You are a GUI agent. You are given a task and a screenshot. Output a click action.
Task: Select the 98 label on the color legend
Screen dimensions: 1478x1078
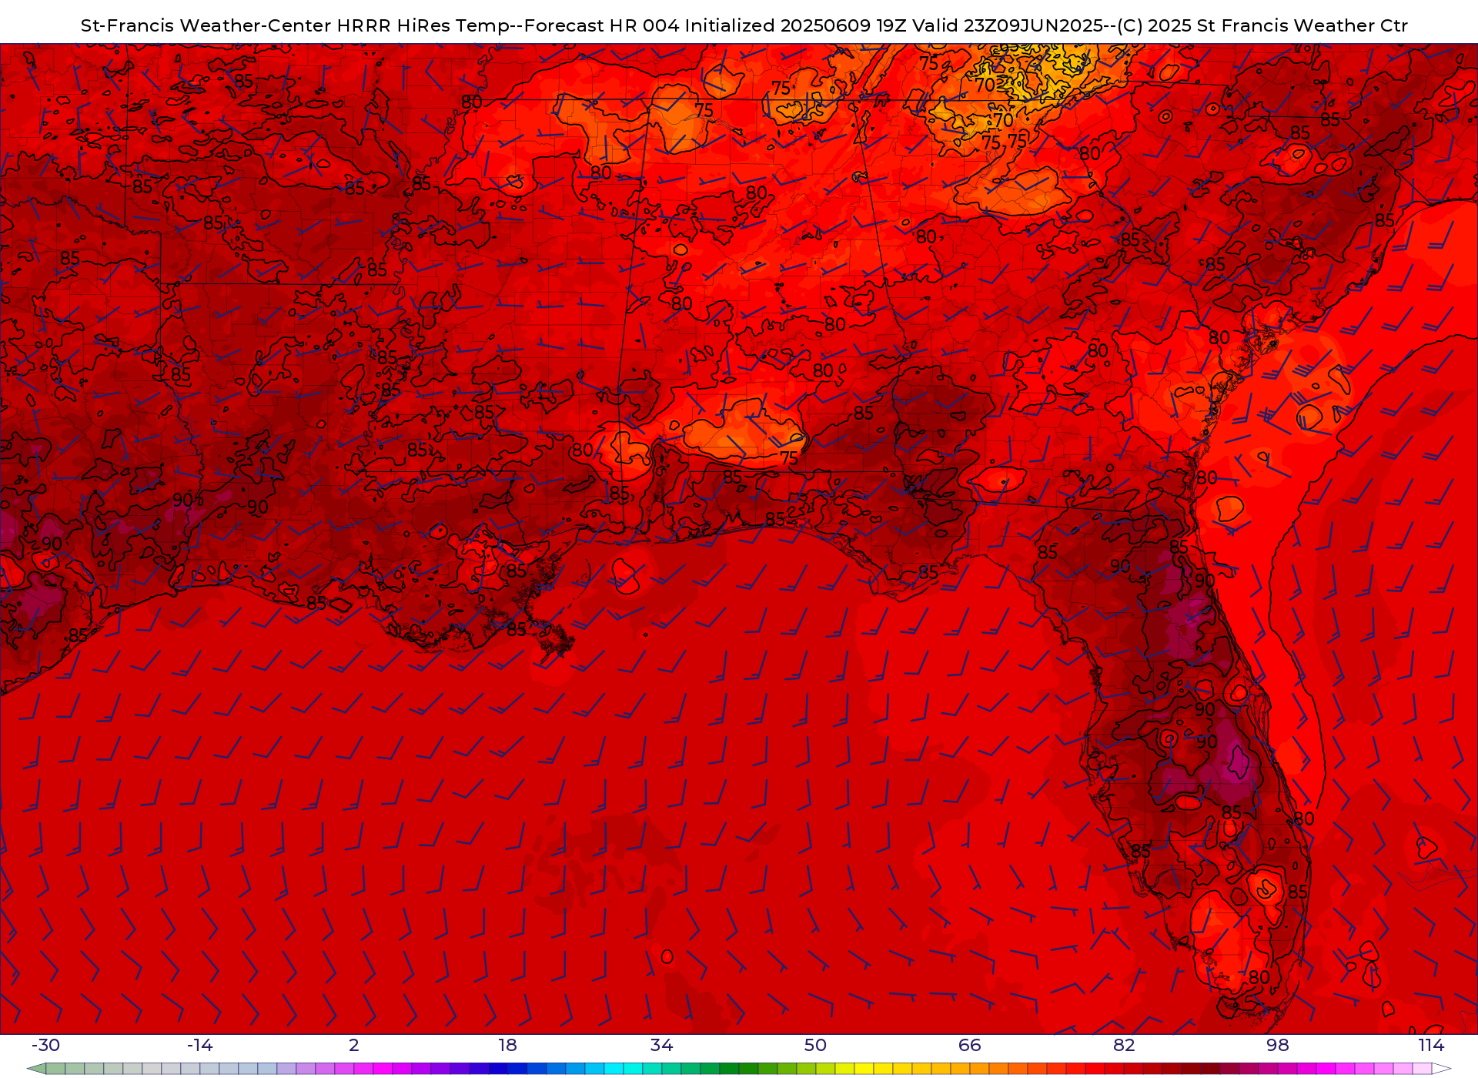[x=1278, y=1045]
